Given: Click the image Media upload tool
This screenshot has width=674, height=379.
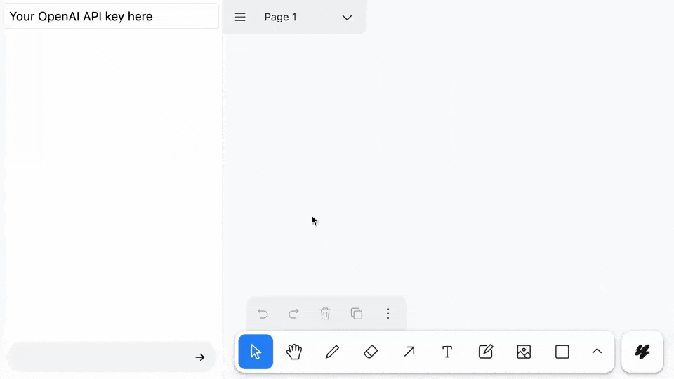Looking at the screenshot, I should [524, 352].
